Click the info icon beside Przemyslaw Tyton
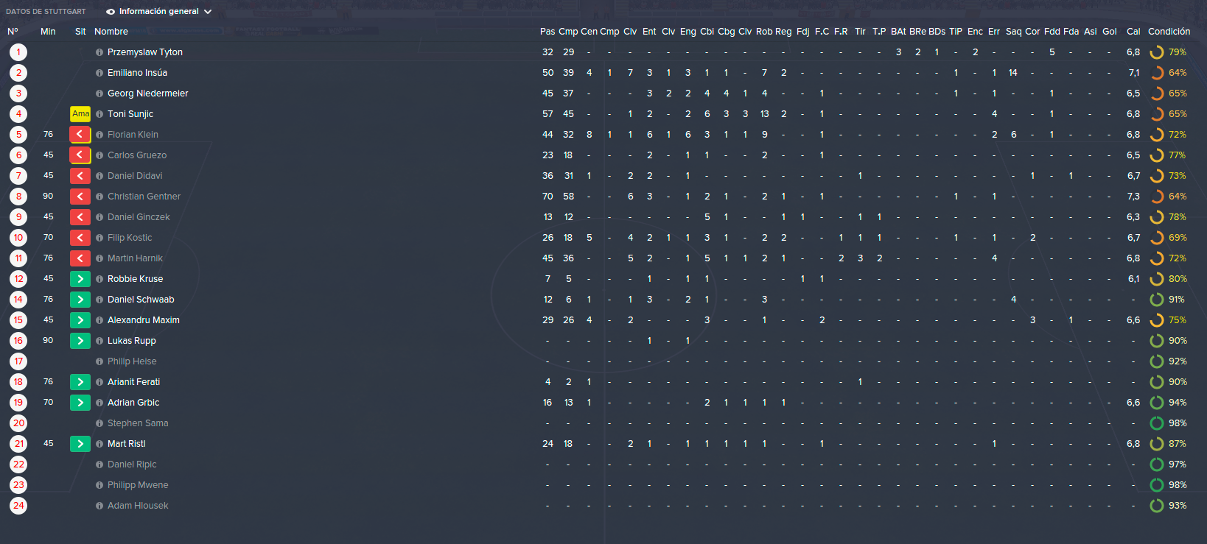The image size is (1207, 544). (99, 52)
